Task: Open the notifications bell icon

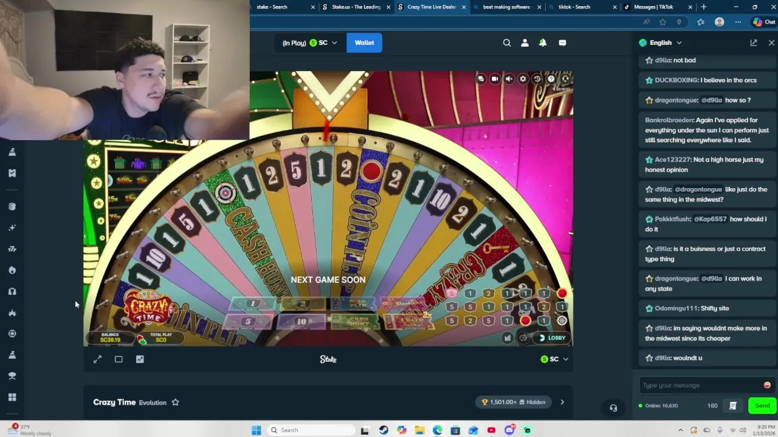Action: coord(543,42)
